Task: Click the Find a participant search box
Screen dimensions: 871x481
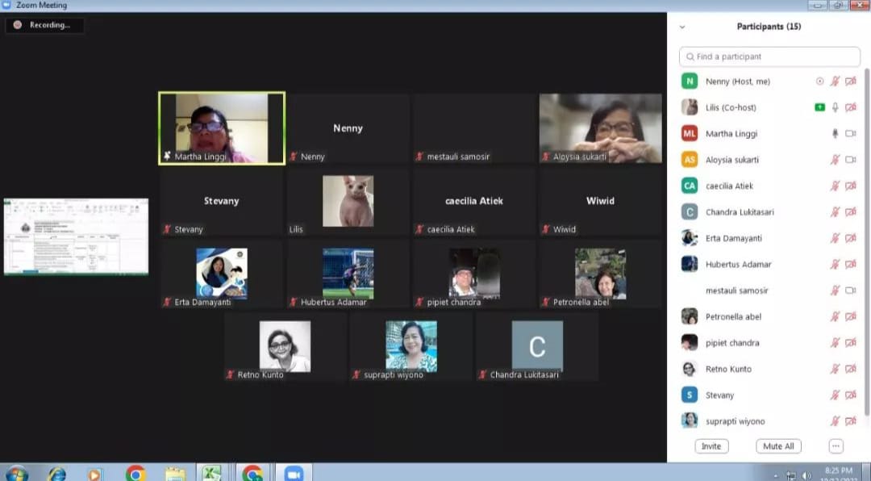Action: (769, 56)
